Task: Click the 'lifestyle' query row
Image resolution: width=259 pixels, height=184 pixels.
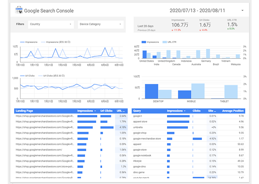Action: click(x=188, y=161)
